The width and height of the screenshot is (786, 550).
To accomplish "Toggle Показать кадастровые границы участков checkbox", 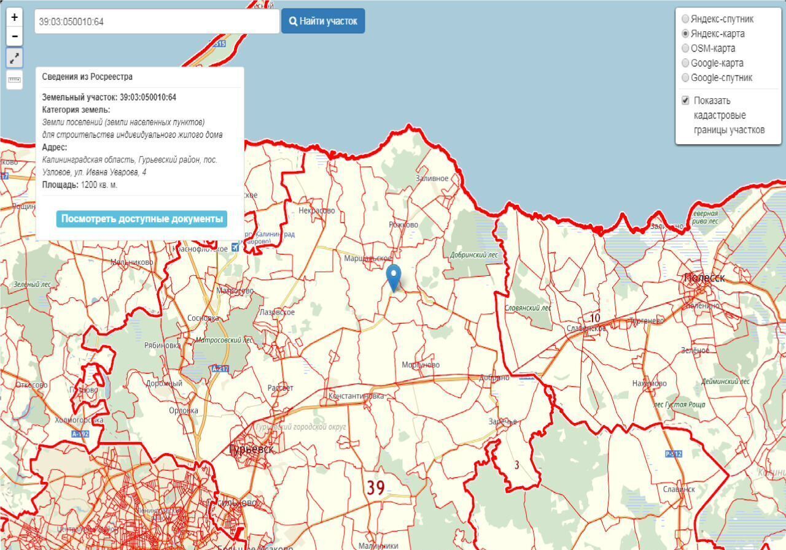I will (x=685, y=101).
